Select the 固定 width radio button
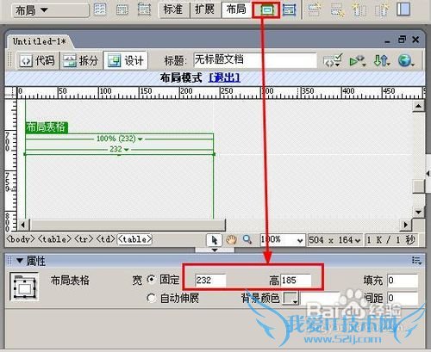Image resolution: width=431 pixels, height=352 pixels. click(152, 280)
